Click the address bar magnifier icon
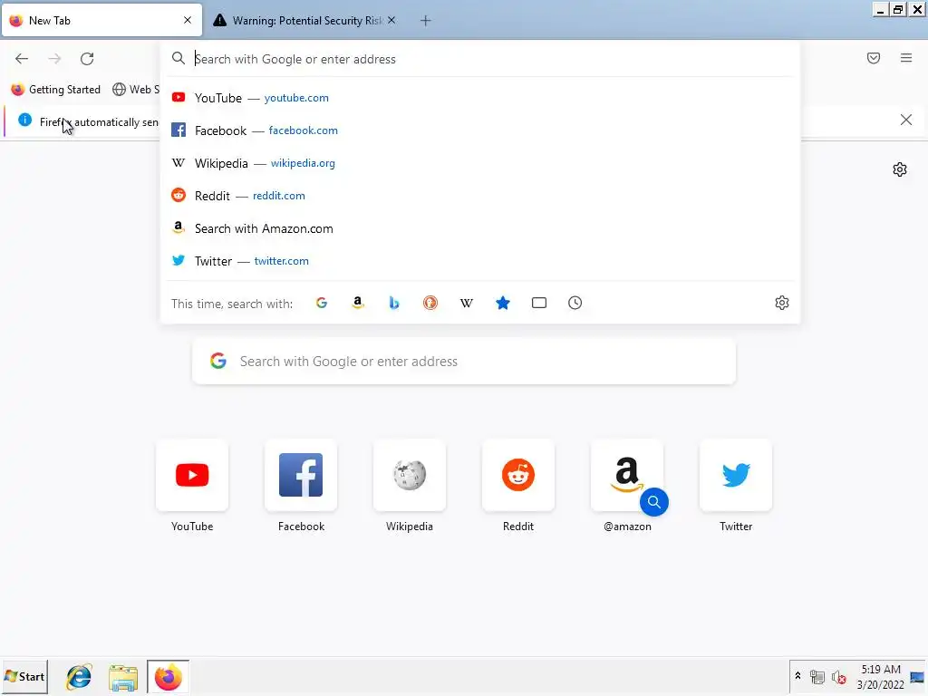 pos(179,59)
